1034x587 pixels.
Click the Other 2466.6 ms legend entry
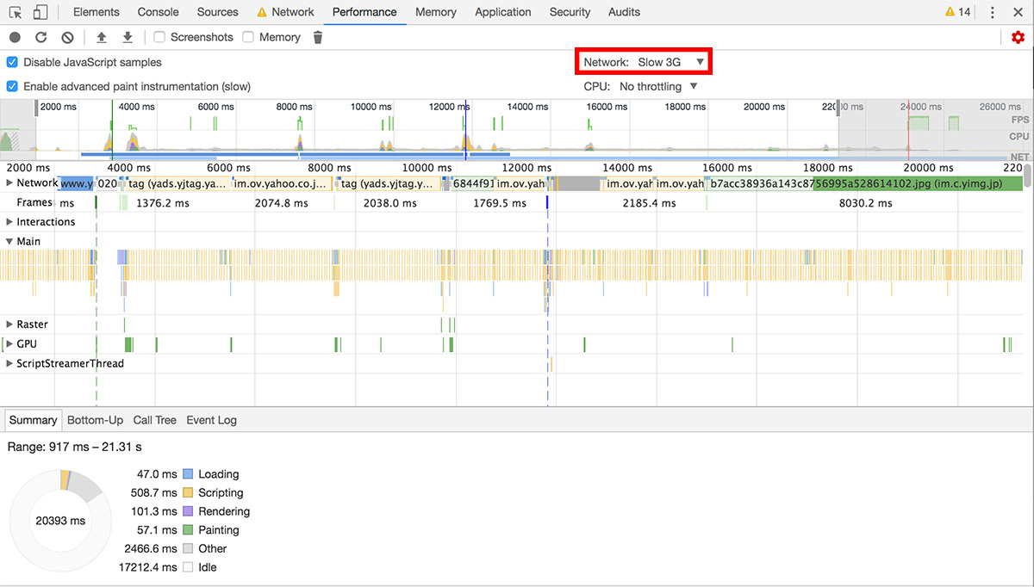[x=177, y=548]
